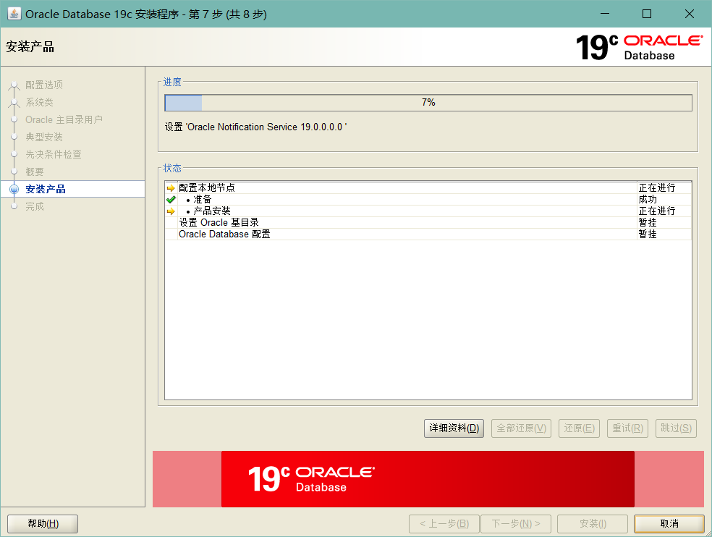Click the 安装(I) install button

(593, 524)
